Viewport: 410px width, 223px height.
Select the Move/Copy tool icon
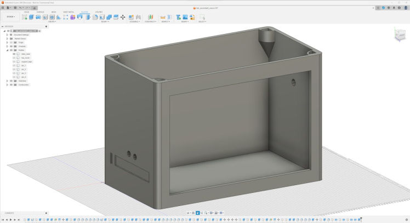click(x=123, y=18)
